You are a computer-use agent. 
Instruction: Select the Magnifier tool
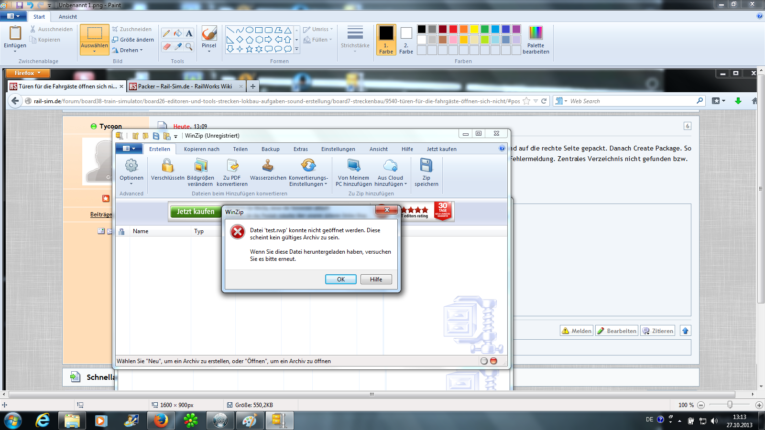189,46
